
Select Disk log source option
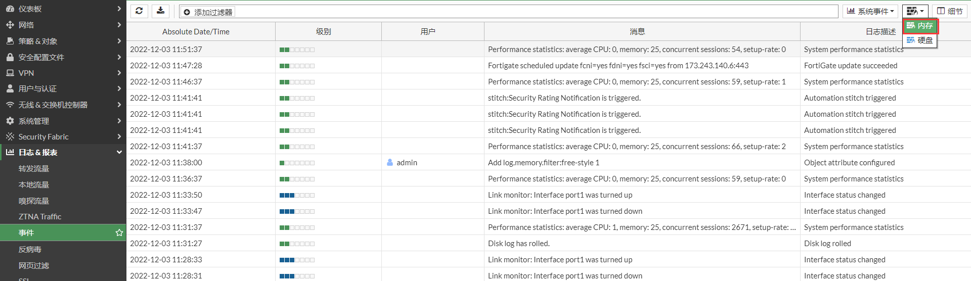coord(920,40)
